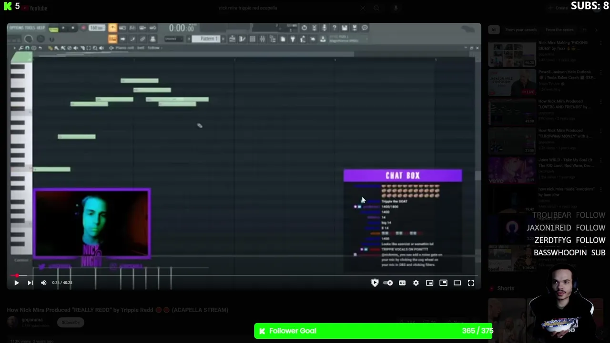Clear the search query with X
The image size is (610, 343).
(363, 8)
